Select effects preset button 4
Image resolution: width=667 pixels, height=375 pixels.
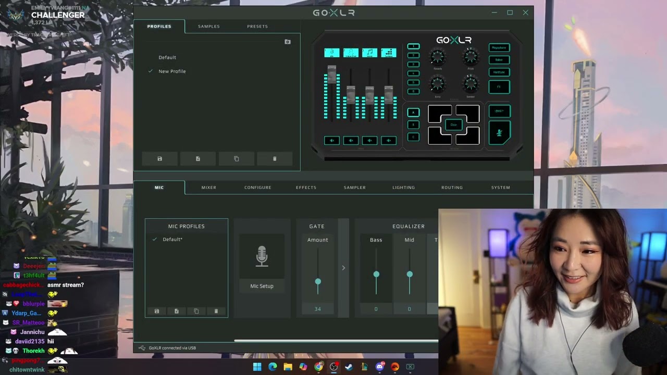click(413, 73)
